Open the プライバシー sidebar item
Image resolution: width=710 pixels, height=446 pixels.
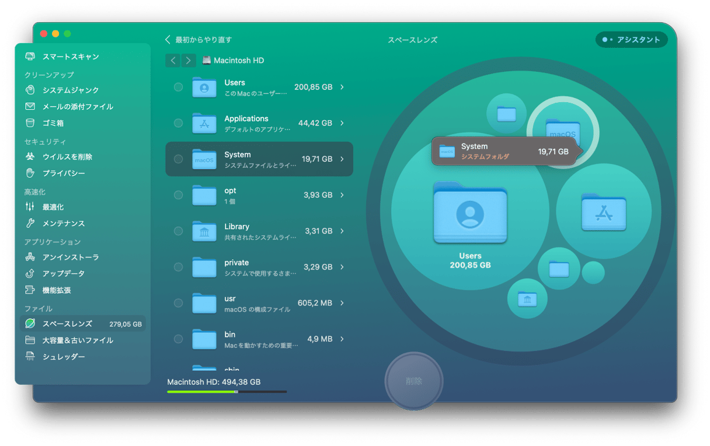point(82,173)
